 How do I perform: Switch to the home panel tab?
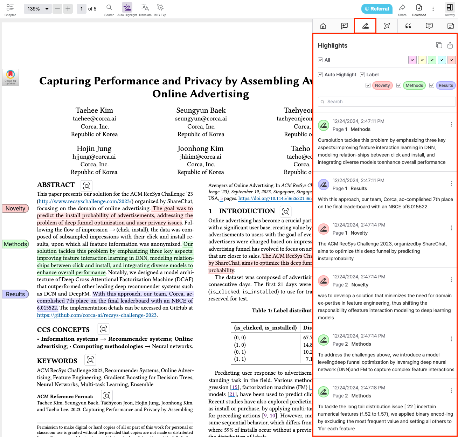pyautogui.click(x=323, y=26)
